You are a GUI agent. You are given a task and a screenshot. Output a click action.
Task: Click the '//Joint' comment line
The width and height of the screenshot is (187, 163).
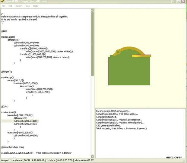5,106
